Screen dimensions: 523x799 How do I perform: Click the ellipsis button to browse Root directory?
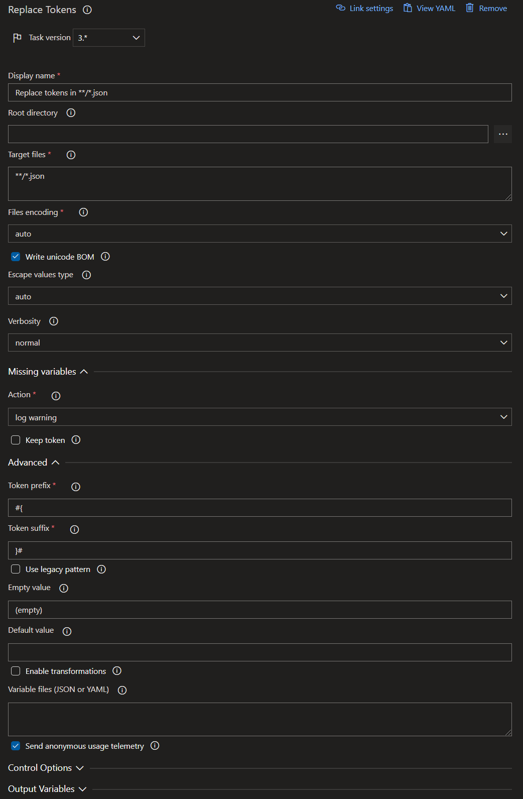[502, 134]
